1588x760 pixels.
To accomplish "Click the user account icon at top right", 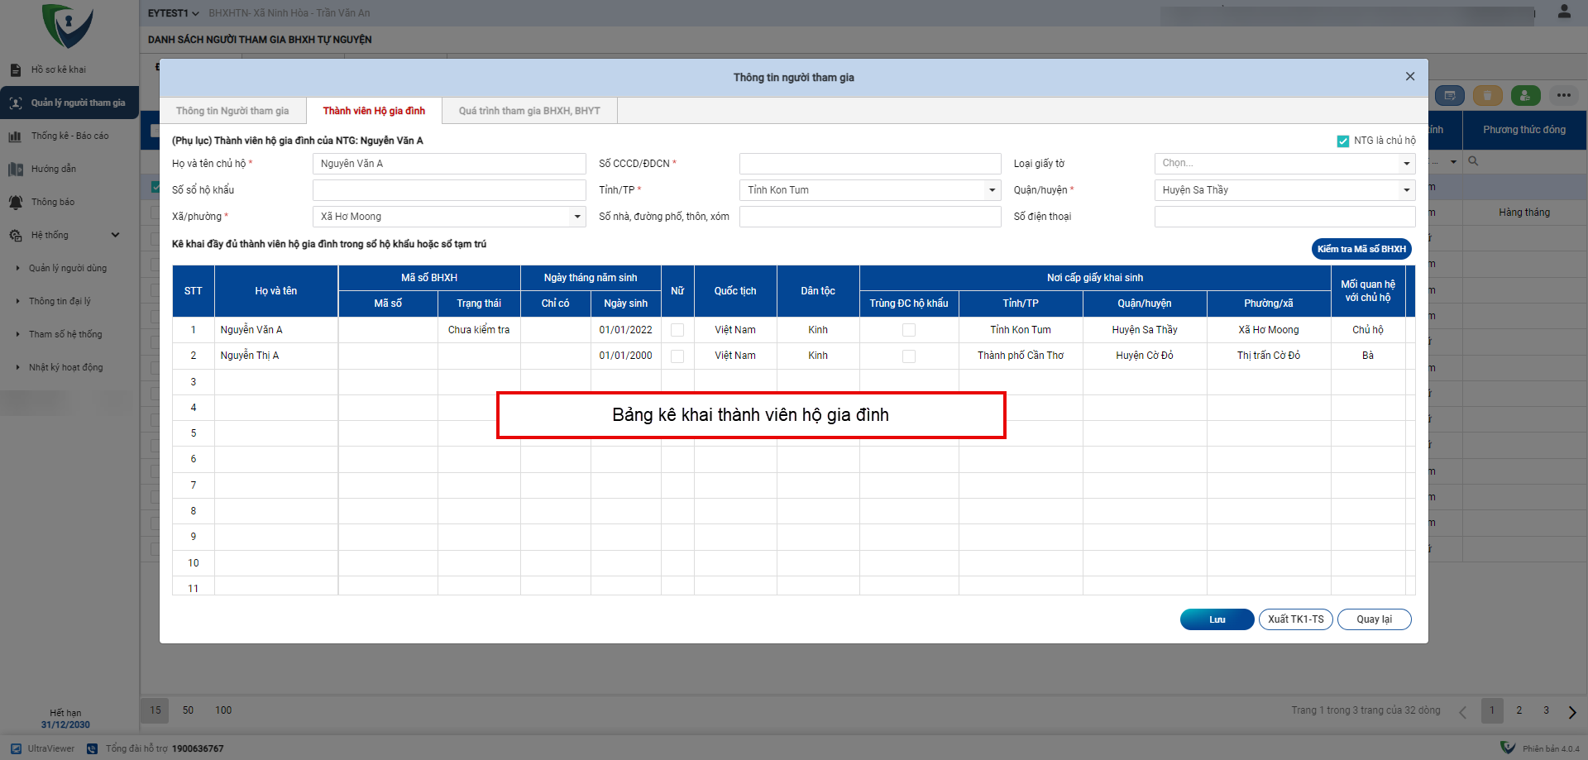I will coord(1564,12).
